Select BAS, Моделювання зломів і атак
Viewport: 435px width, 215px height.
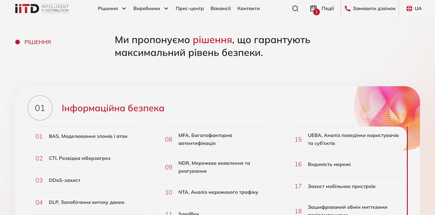[x=88, y=136]
